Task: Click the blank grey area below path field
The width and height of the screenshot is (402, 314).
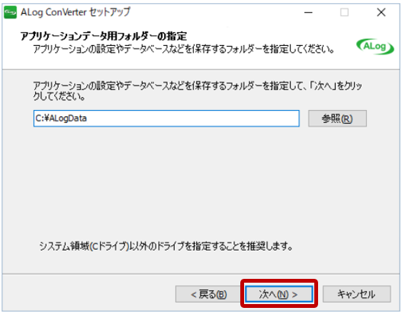Action: point(200,180)
